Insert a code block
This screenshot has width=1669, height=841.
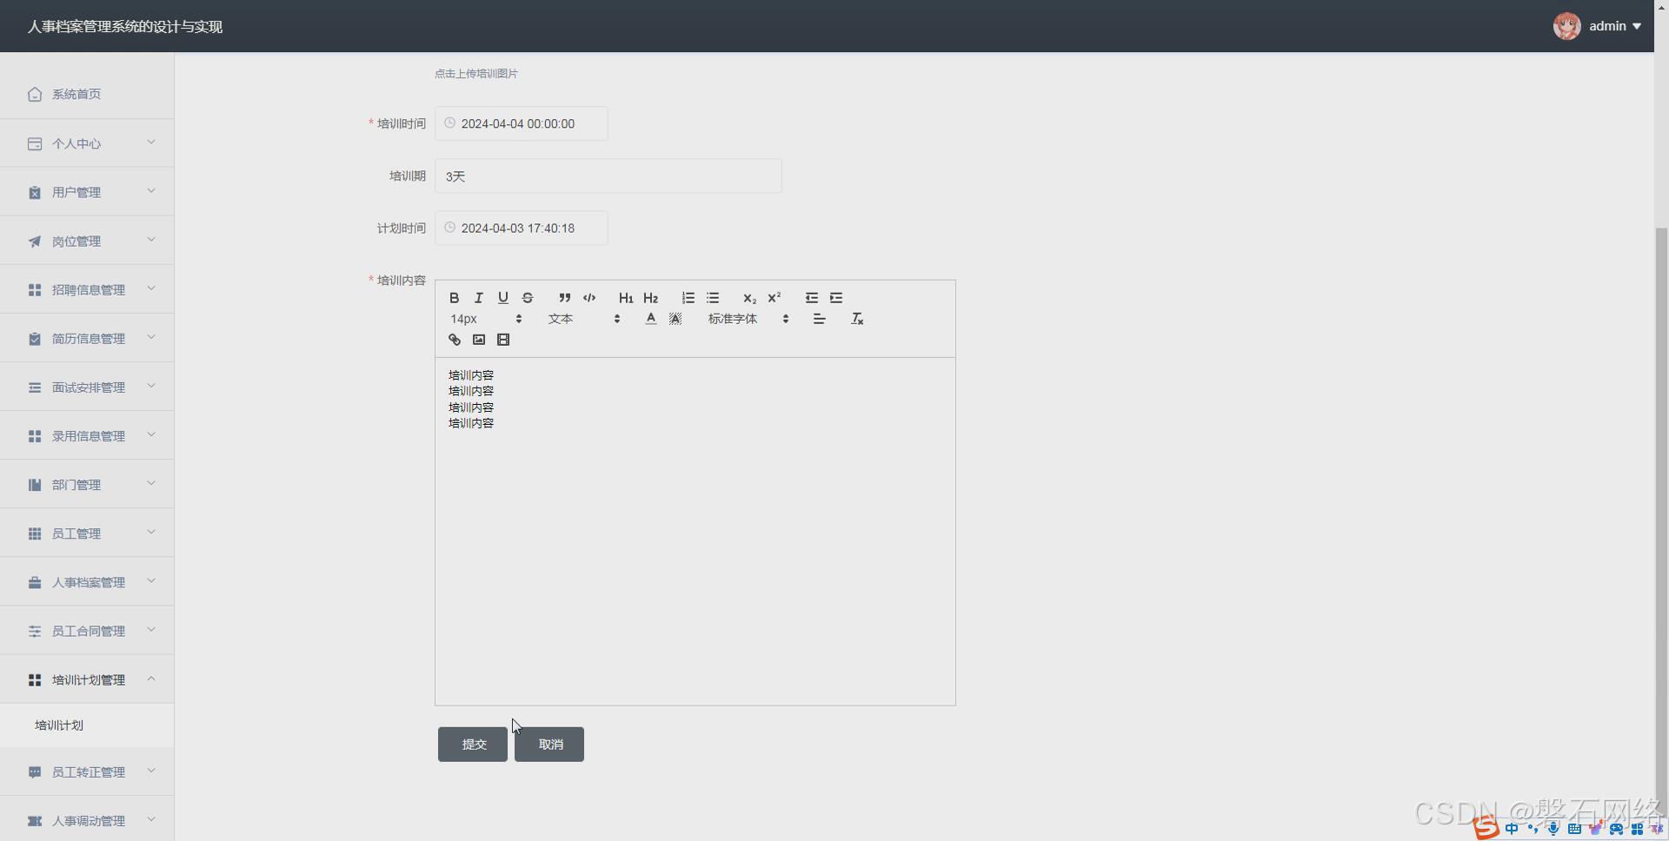click(x=588, y=298)
